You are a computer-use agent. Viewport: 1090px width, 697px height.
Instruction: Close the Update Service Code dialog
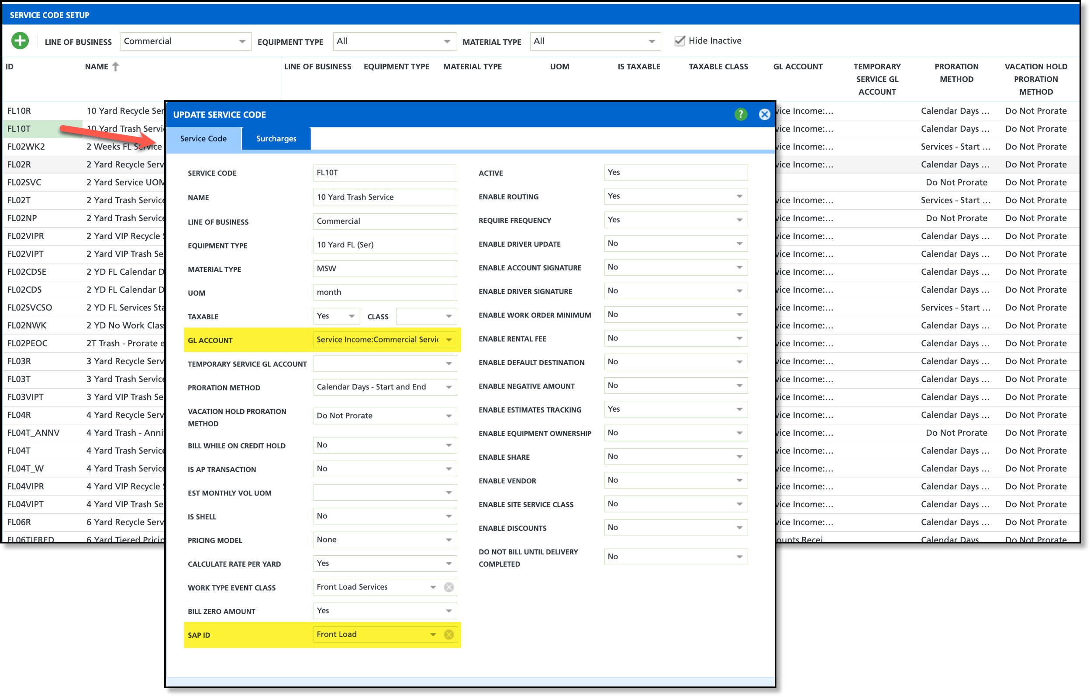pyautogui.click(x=764, y=114)
